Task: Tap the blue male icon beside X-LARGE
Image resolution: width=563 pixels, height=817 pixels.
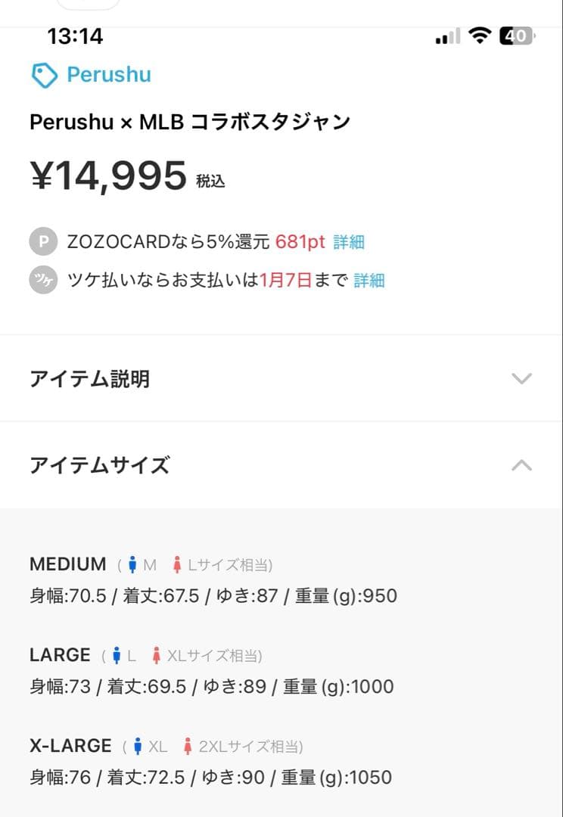Action: pos(137,747)
